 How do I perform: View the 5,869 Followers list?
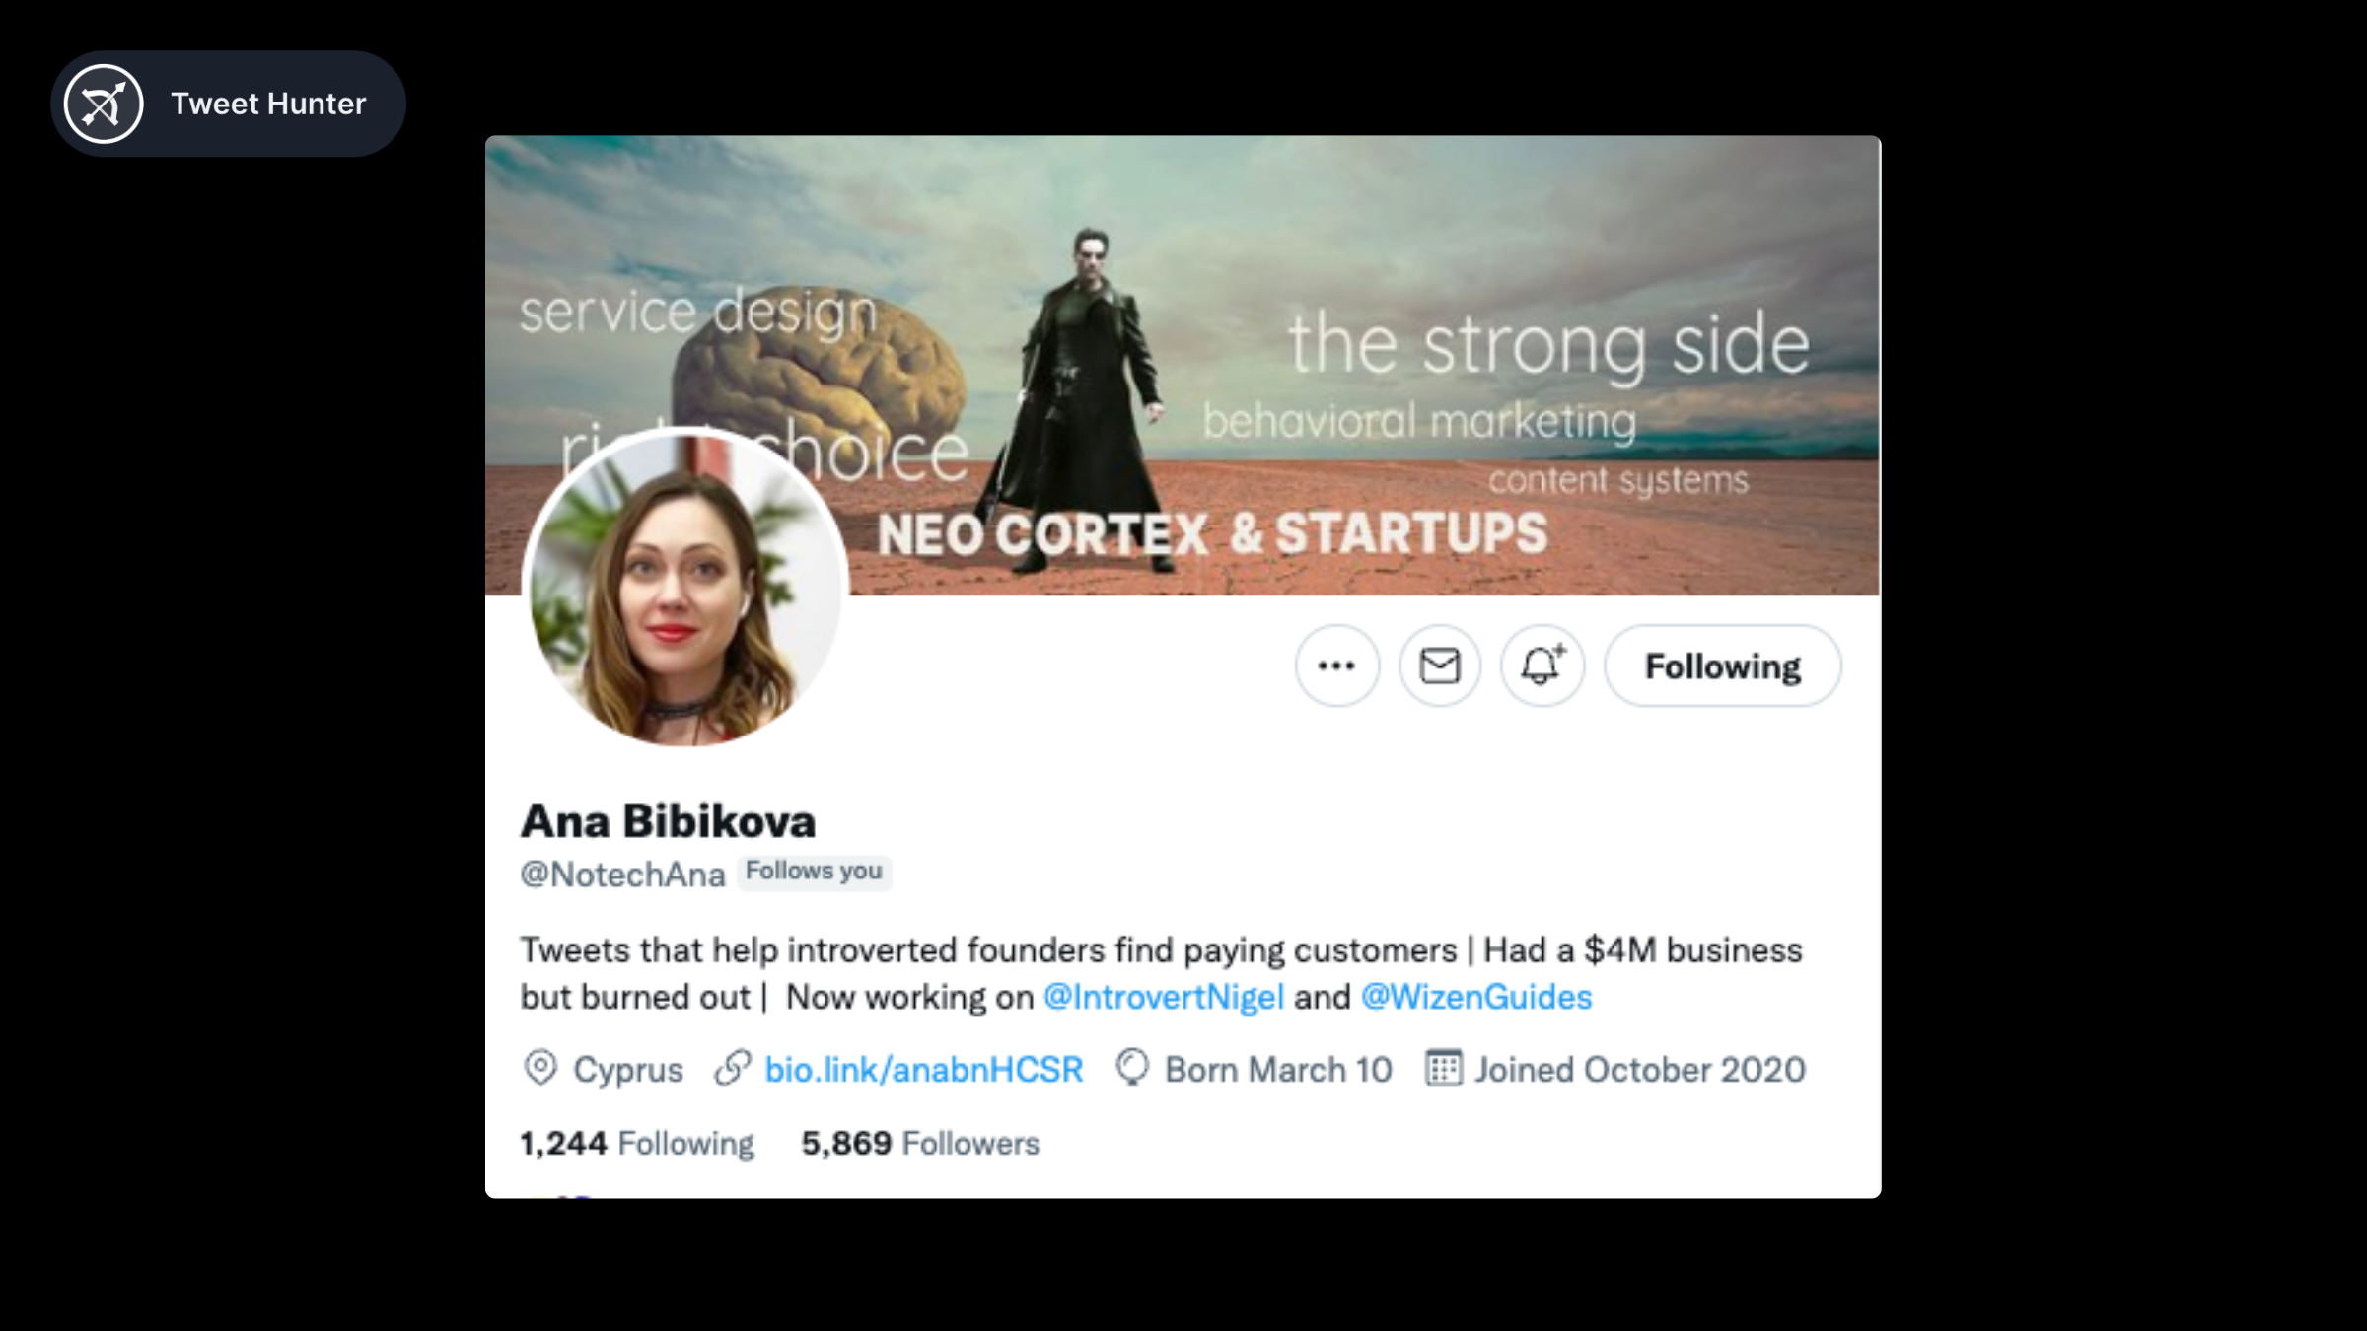919,1143
